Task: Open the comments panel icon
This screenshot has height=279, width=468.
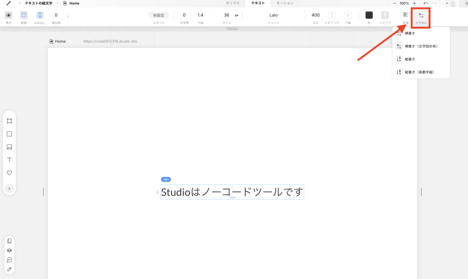Action: [9, 260]
